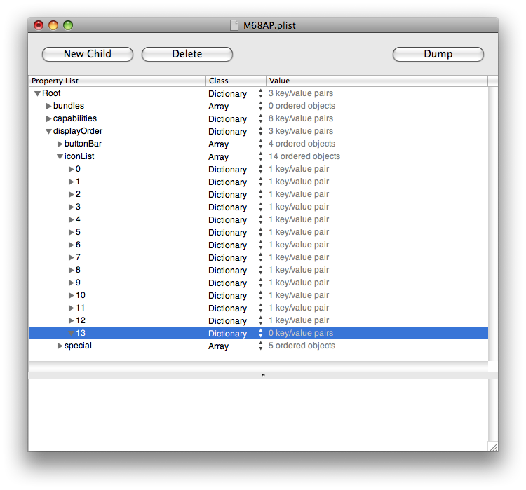Open class stepper for item 13

point(261,334)
